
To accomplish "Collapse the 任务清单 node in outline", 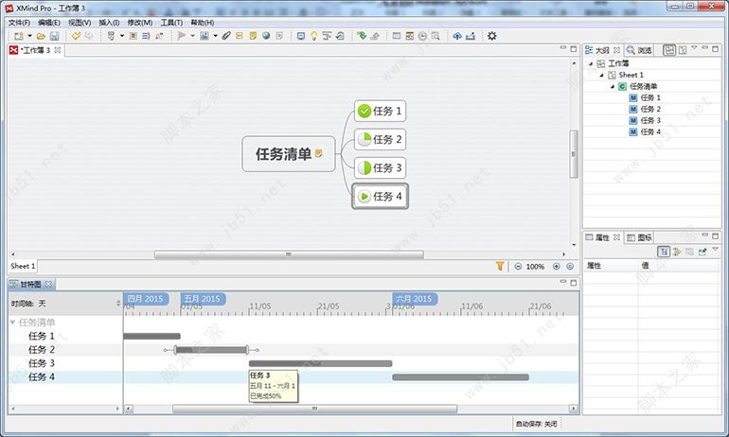I will 613,86.
